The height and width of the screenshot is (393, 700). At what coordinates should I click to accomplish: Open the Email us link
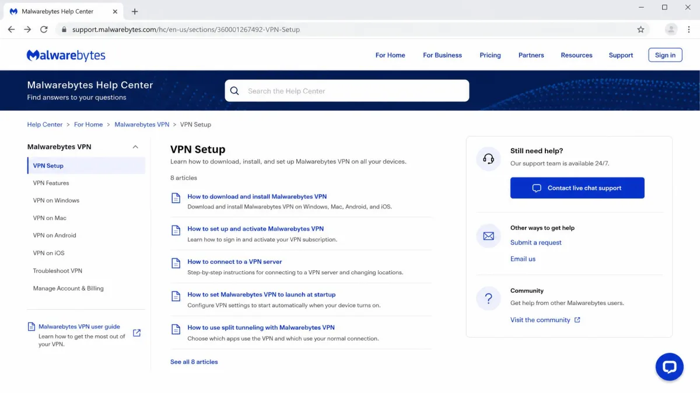523,259
